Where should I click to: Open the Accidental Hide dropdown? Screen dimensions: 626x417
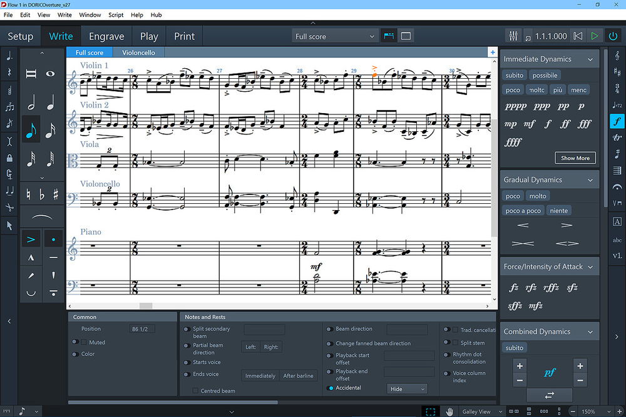point(407,389)
